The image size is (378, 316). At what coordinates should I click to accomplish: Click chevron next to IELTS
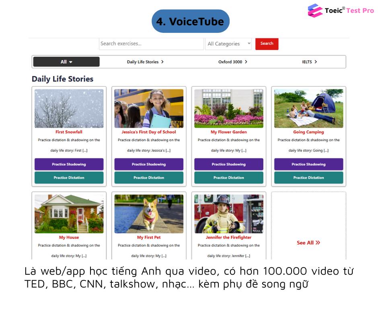tap(316, 62)
